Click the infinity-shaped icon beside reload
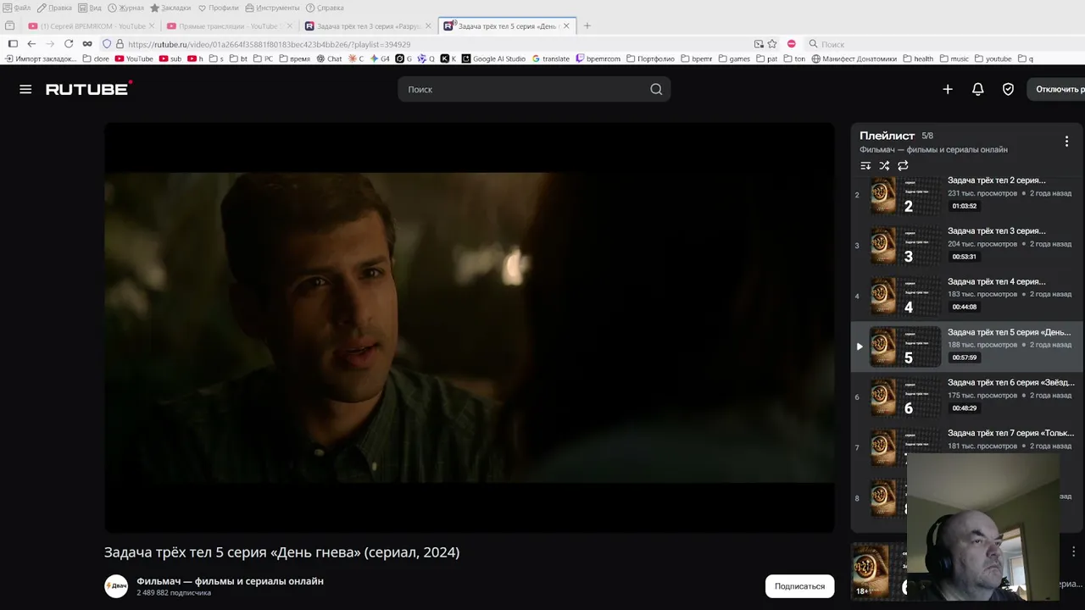The height and width of the screenshot is (610, 1085). pyautogui.click(x=87, y=44)
